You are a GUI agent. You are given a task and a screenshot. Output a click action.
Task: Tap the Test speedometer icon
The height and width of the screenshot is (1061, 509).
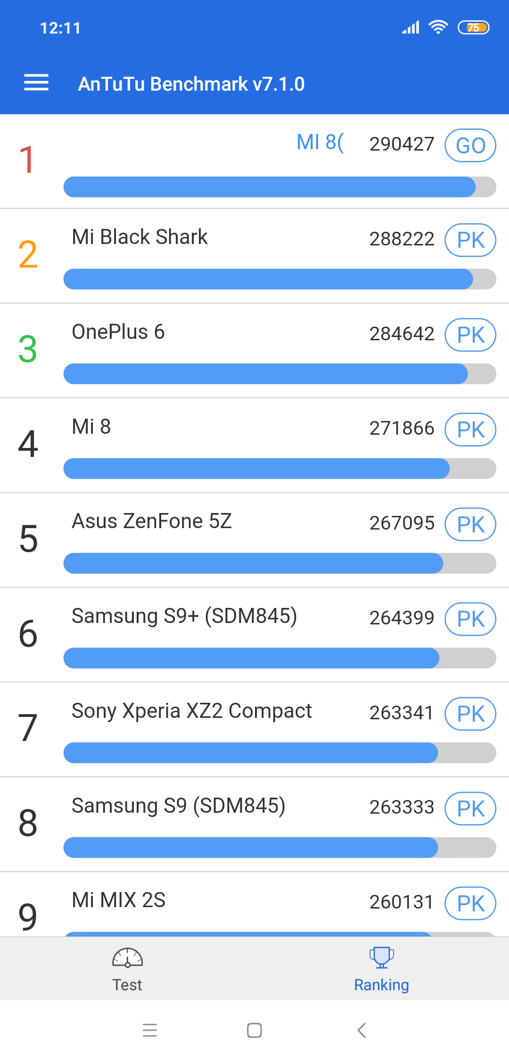(x=127, y=958)
